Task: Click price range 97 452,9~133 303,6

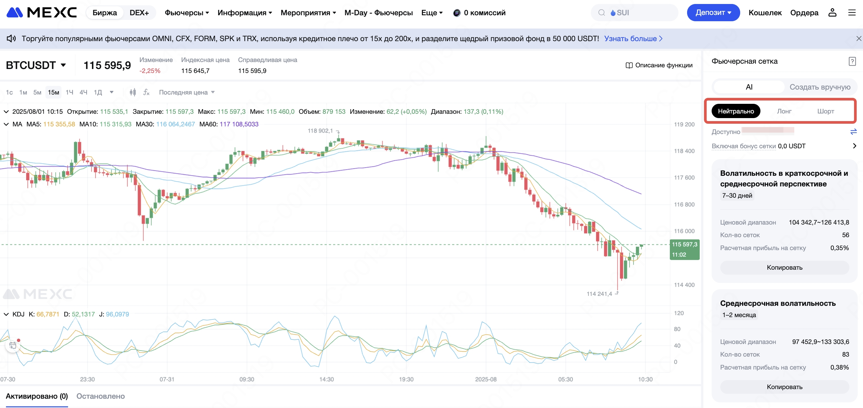Action: coord(821,342)
